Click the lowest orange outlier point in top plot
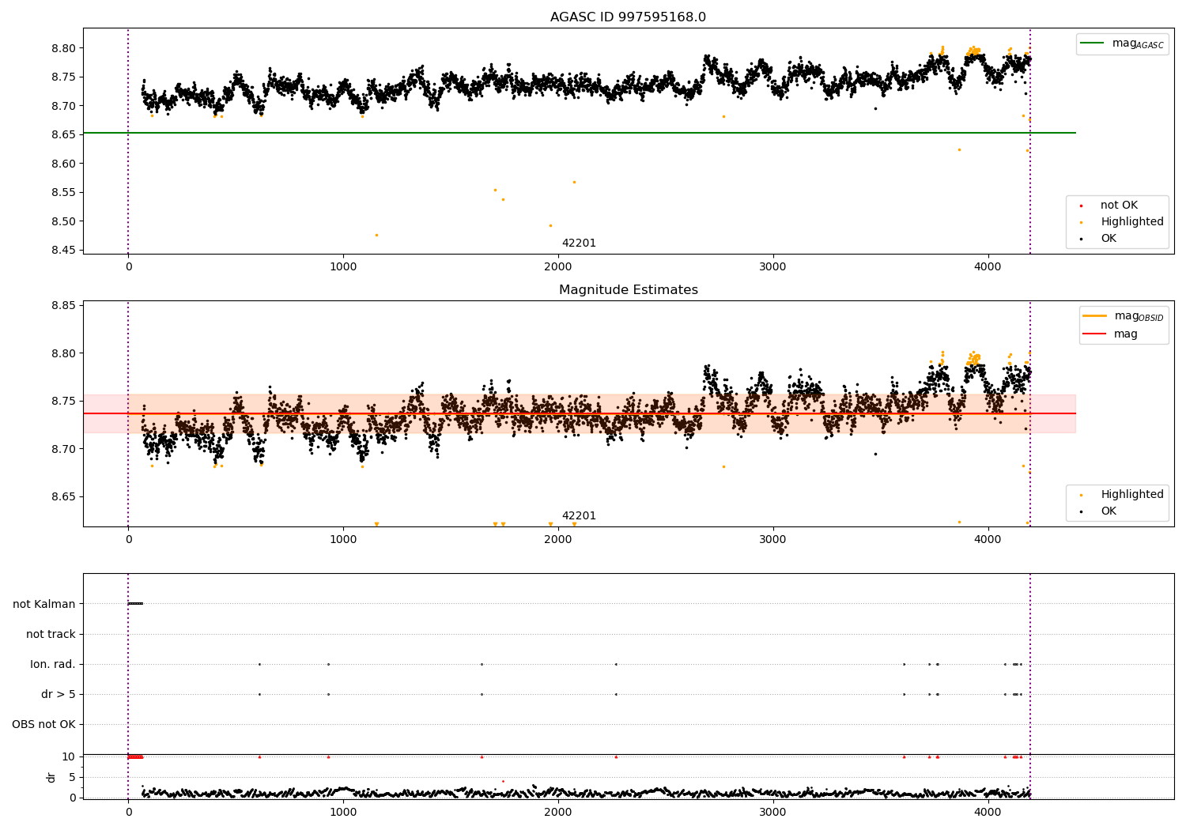1186x830 pixels. (376, 235)
